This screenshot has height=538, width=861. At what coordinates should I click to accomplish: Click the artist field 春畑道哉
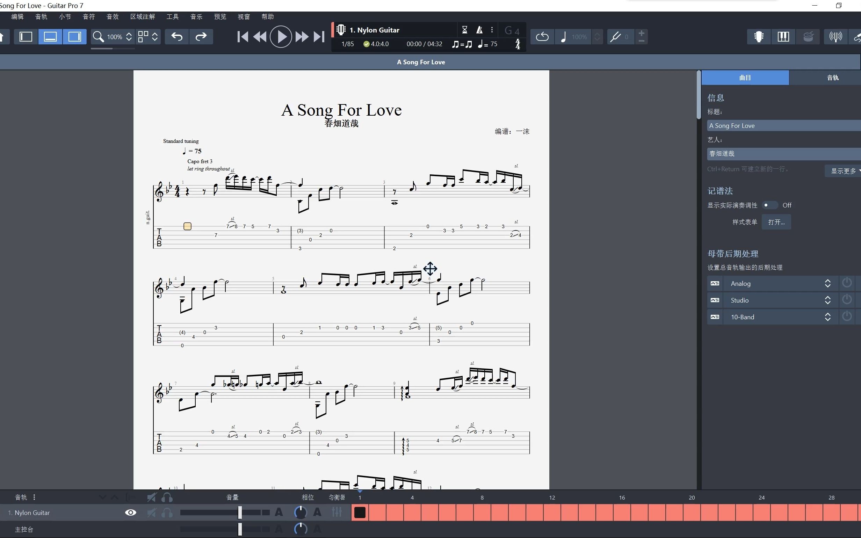pos(784,154)
